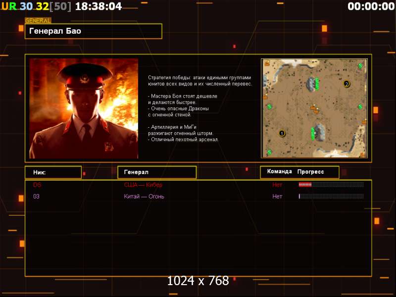
Task: Click the "Прогресс" column header
Action: 310,172
